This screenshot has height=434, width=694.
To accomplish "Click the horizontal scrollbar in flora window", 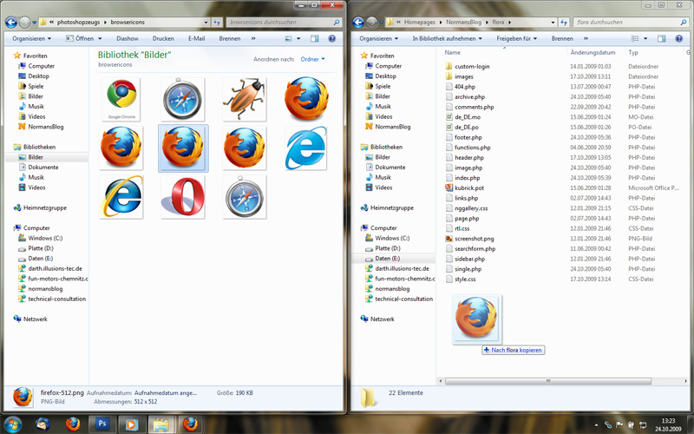I will click(x=548, y=381).
